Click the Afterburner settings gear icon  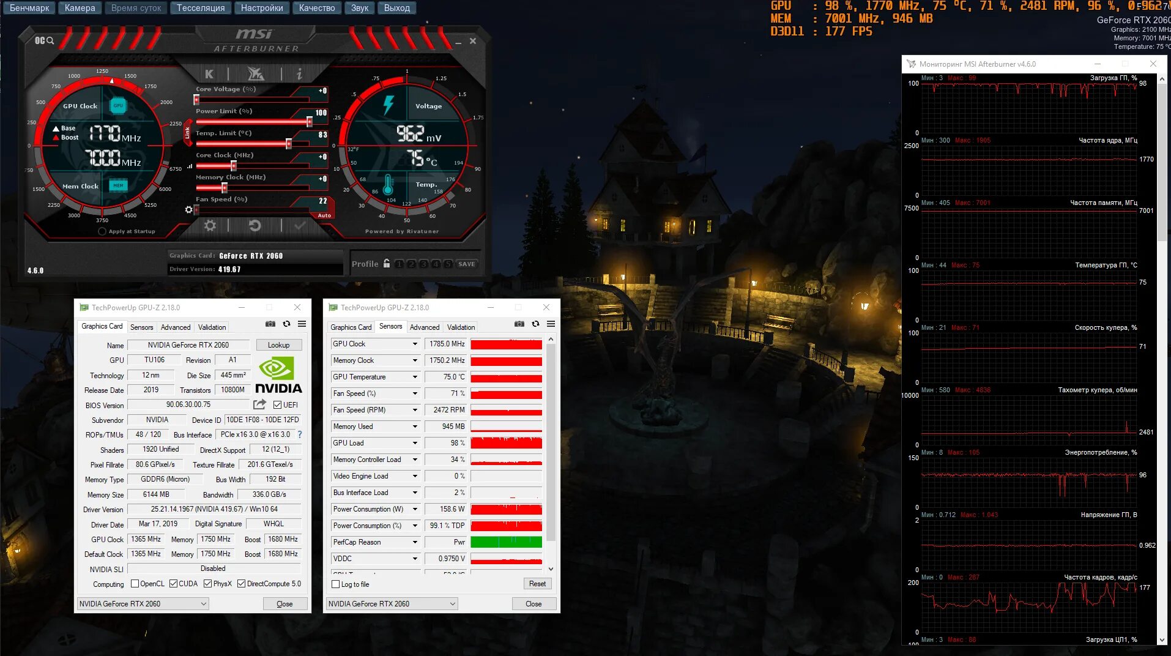tap(210, 226)
